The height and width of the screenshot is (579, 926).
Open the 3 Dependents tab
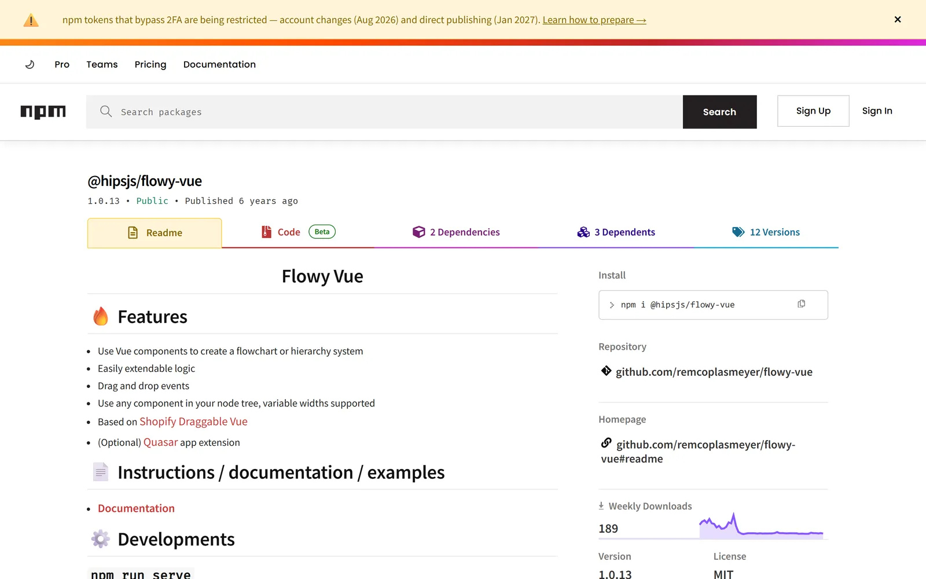tap(616, 232)
